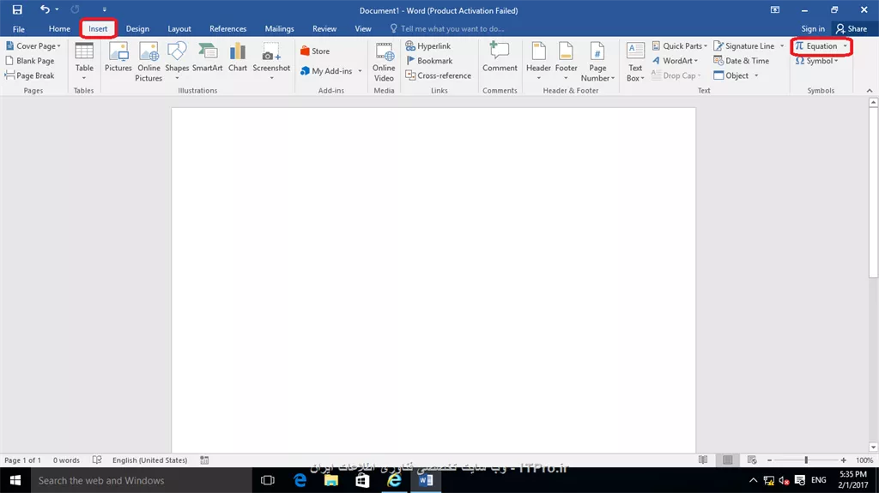Click the Pictures icon

click(x=118, y=57)
